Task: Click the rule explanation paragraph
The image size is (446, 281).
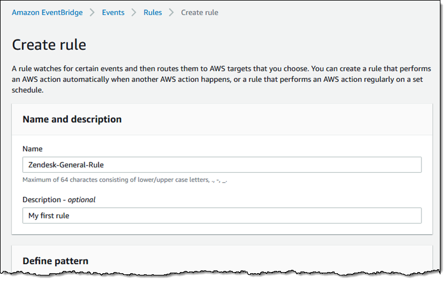Action: coord(221,79)
